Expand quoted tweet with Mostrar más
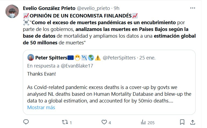Image resolution: width=207 pixels, height=128 pixels. [x=41, y=107]
